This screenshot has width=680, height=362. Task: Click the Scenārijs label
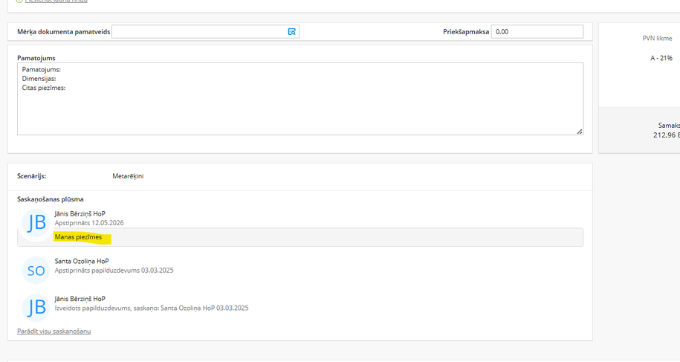[32, 176]
